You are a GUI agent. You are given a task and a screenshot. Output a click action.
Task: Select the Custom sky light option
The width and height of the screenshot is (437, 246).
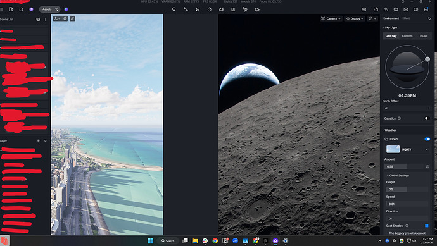[407, 36]
